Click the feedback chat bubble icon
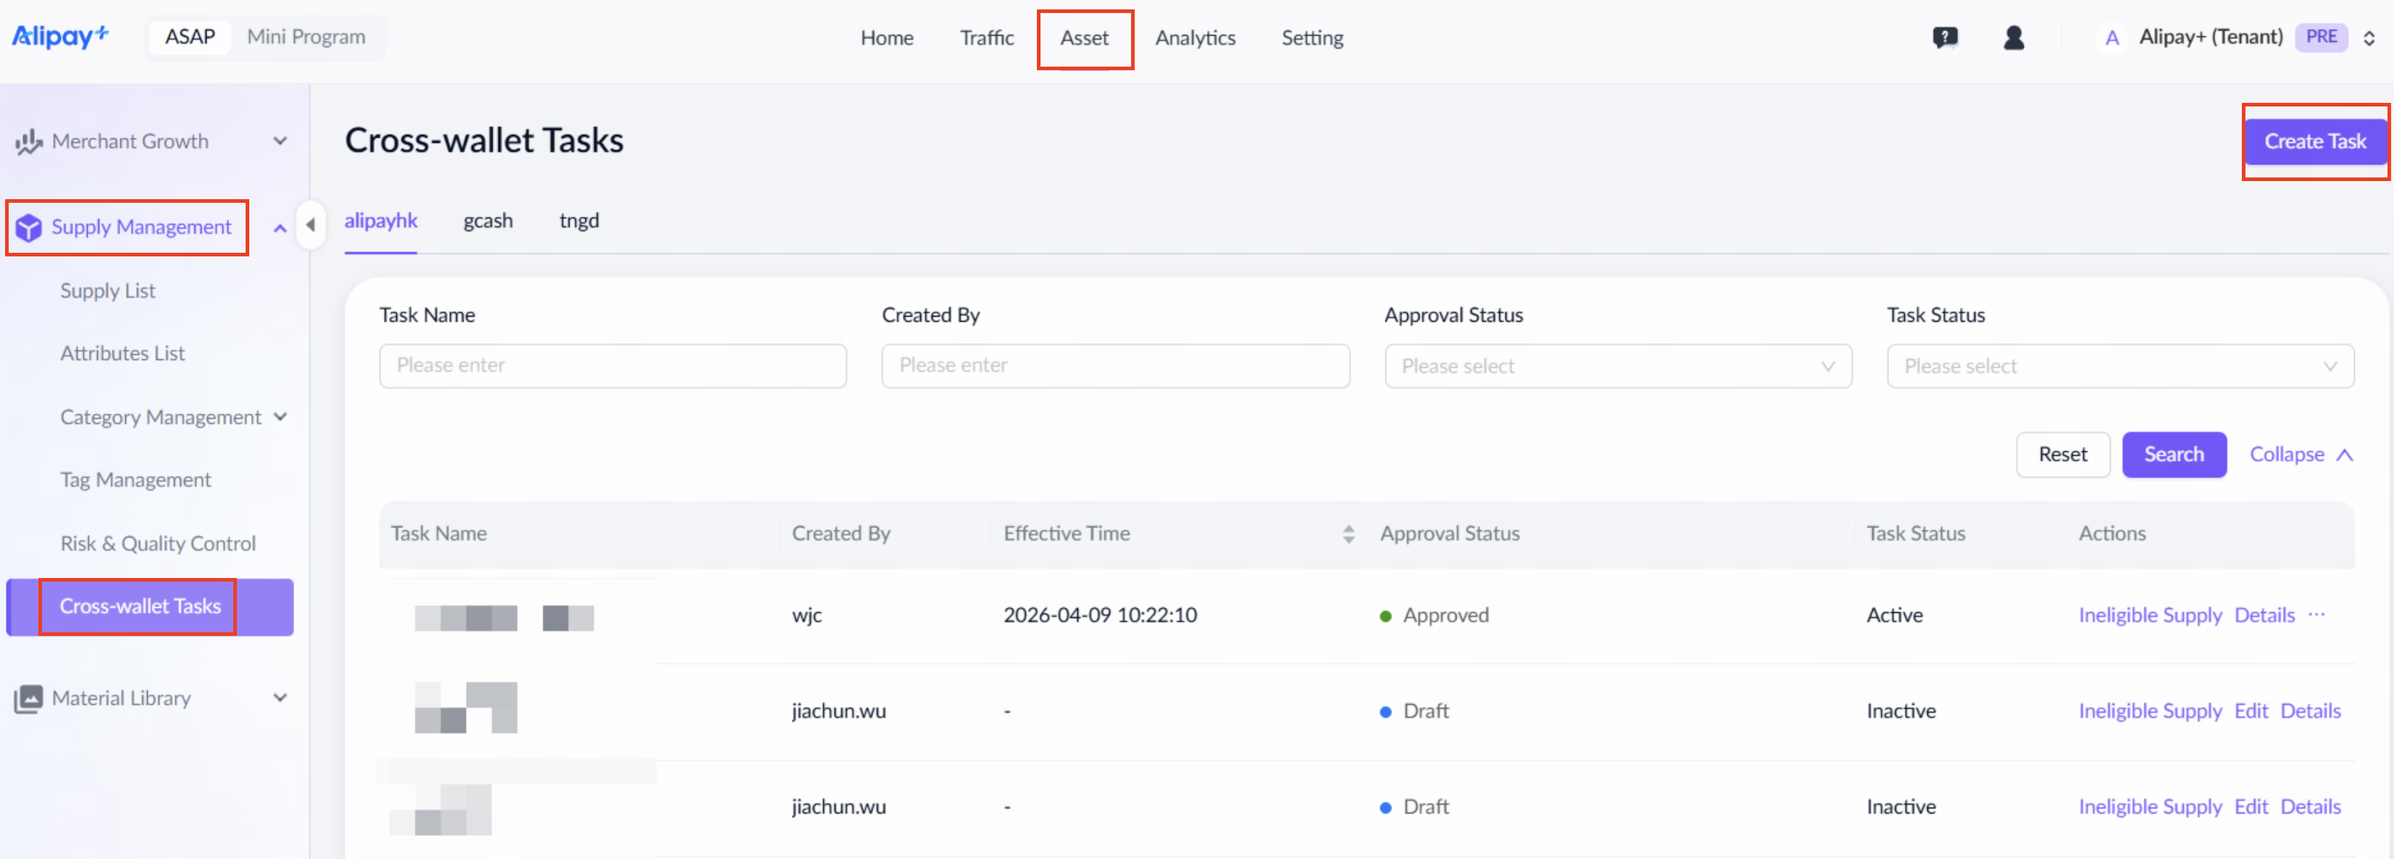Viewport: 2394px width, 859px height. (1944, 38)
